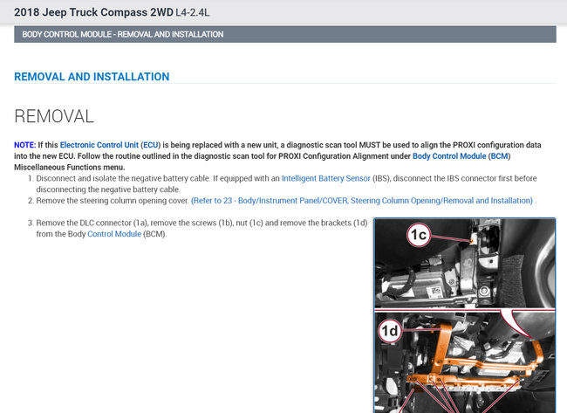
Task: Open the bracket removal illustration image
Action: tap(465, 315)
